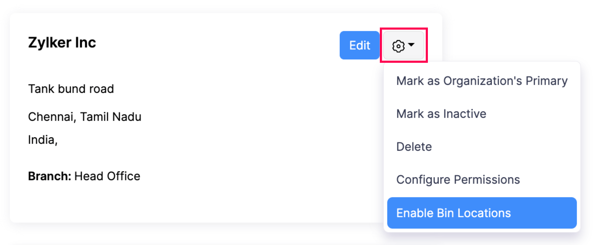612x245 pixels.
Task: Click the word Inc in the title
Action: pyautogui.click(x=85, y=43)
